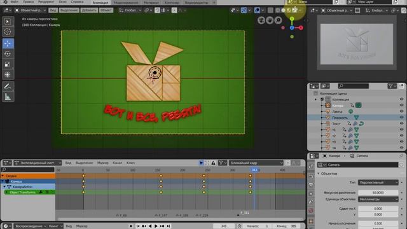This screenshot has width=407, height=229.
Task: Open the Tool properties tab
Action: (311, 167)
